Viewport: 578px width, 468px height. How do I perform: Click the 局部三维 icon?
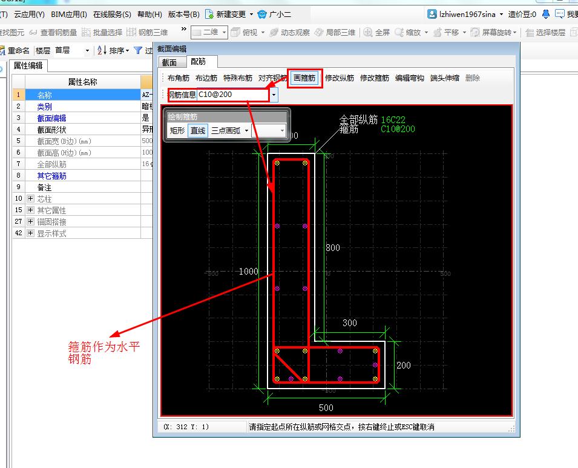[x=319, y=33]
